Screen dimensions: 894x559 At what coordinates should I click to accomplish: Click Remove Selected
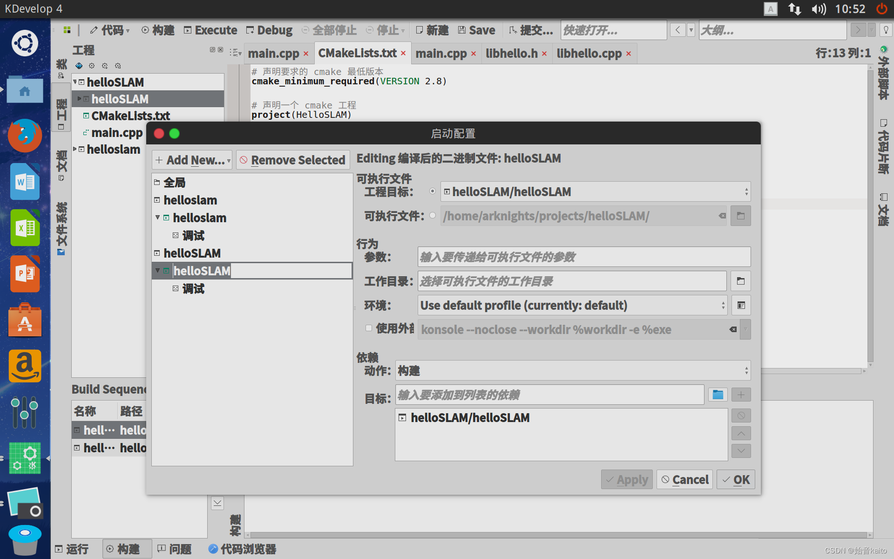pos(293,160)
